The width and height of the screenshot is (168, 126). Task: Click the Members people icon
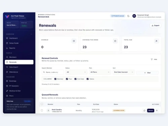coord(7,57)
